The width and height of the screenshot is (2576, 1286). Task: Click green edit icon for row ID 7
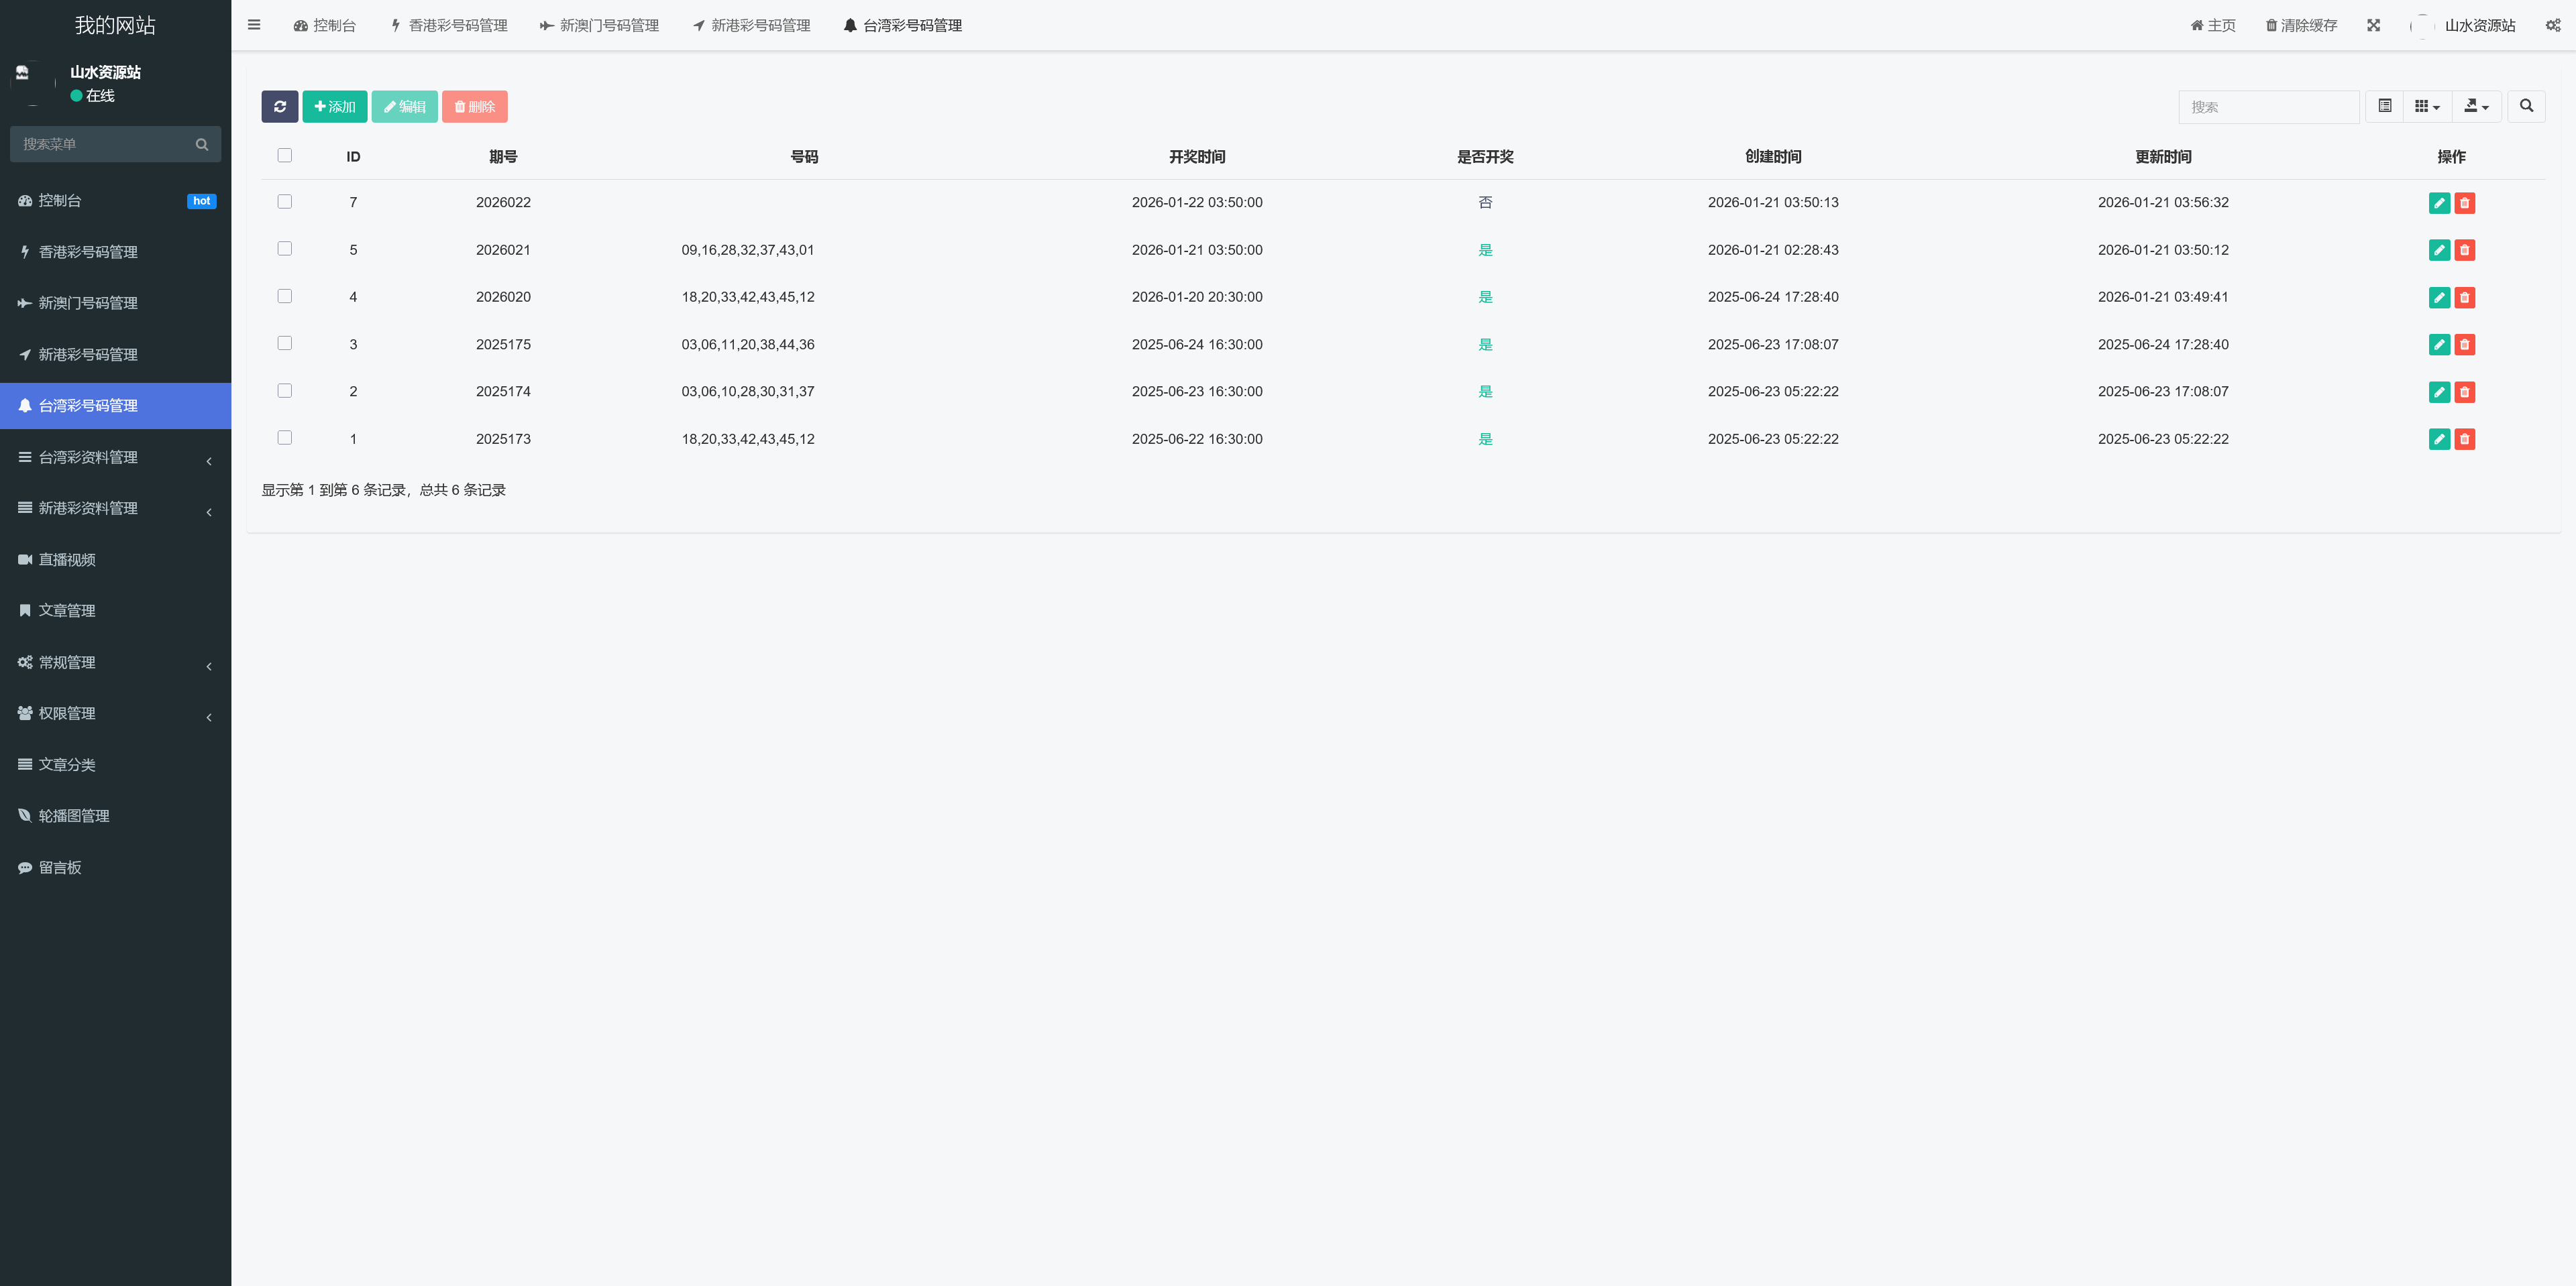point(2439,203)
